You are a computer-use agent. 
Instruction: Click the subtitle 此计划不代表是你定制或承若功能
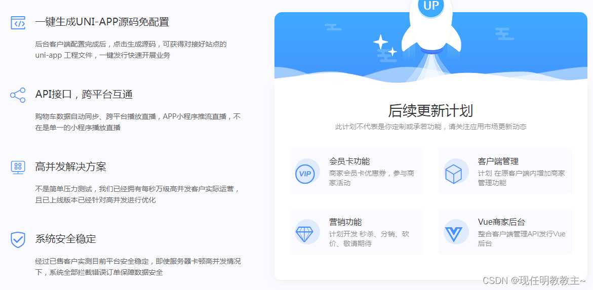click(388, 127)
